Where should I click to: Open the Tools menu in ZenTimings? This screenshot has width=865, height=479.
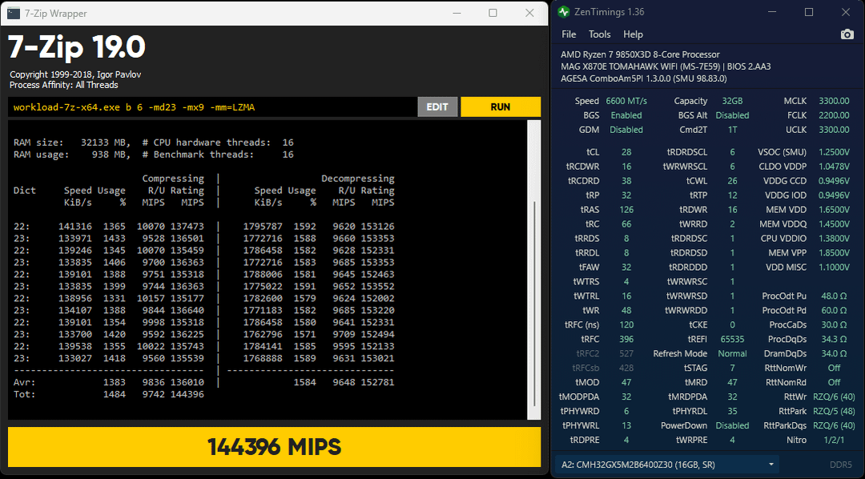tap(599, 34)
